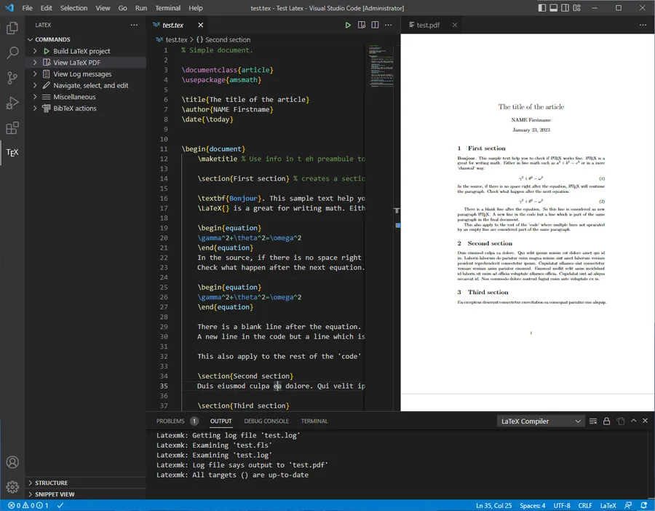Open output log in editor
The width and height of the screenshot is (655, 511).
pyautogui.click(x=621, y=421)
